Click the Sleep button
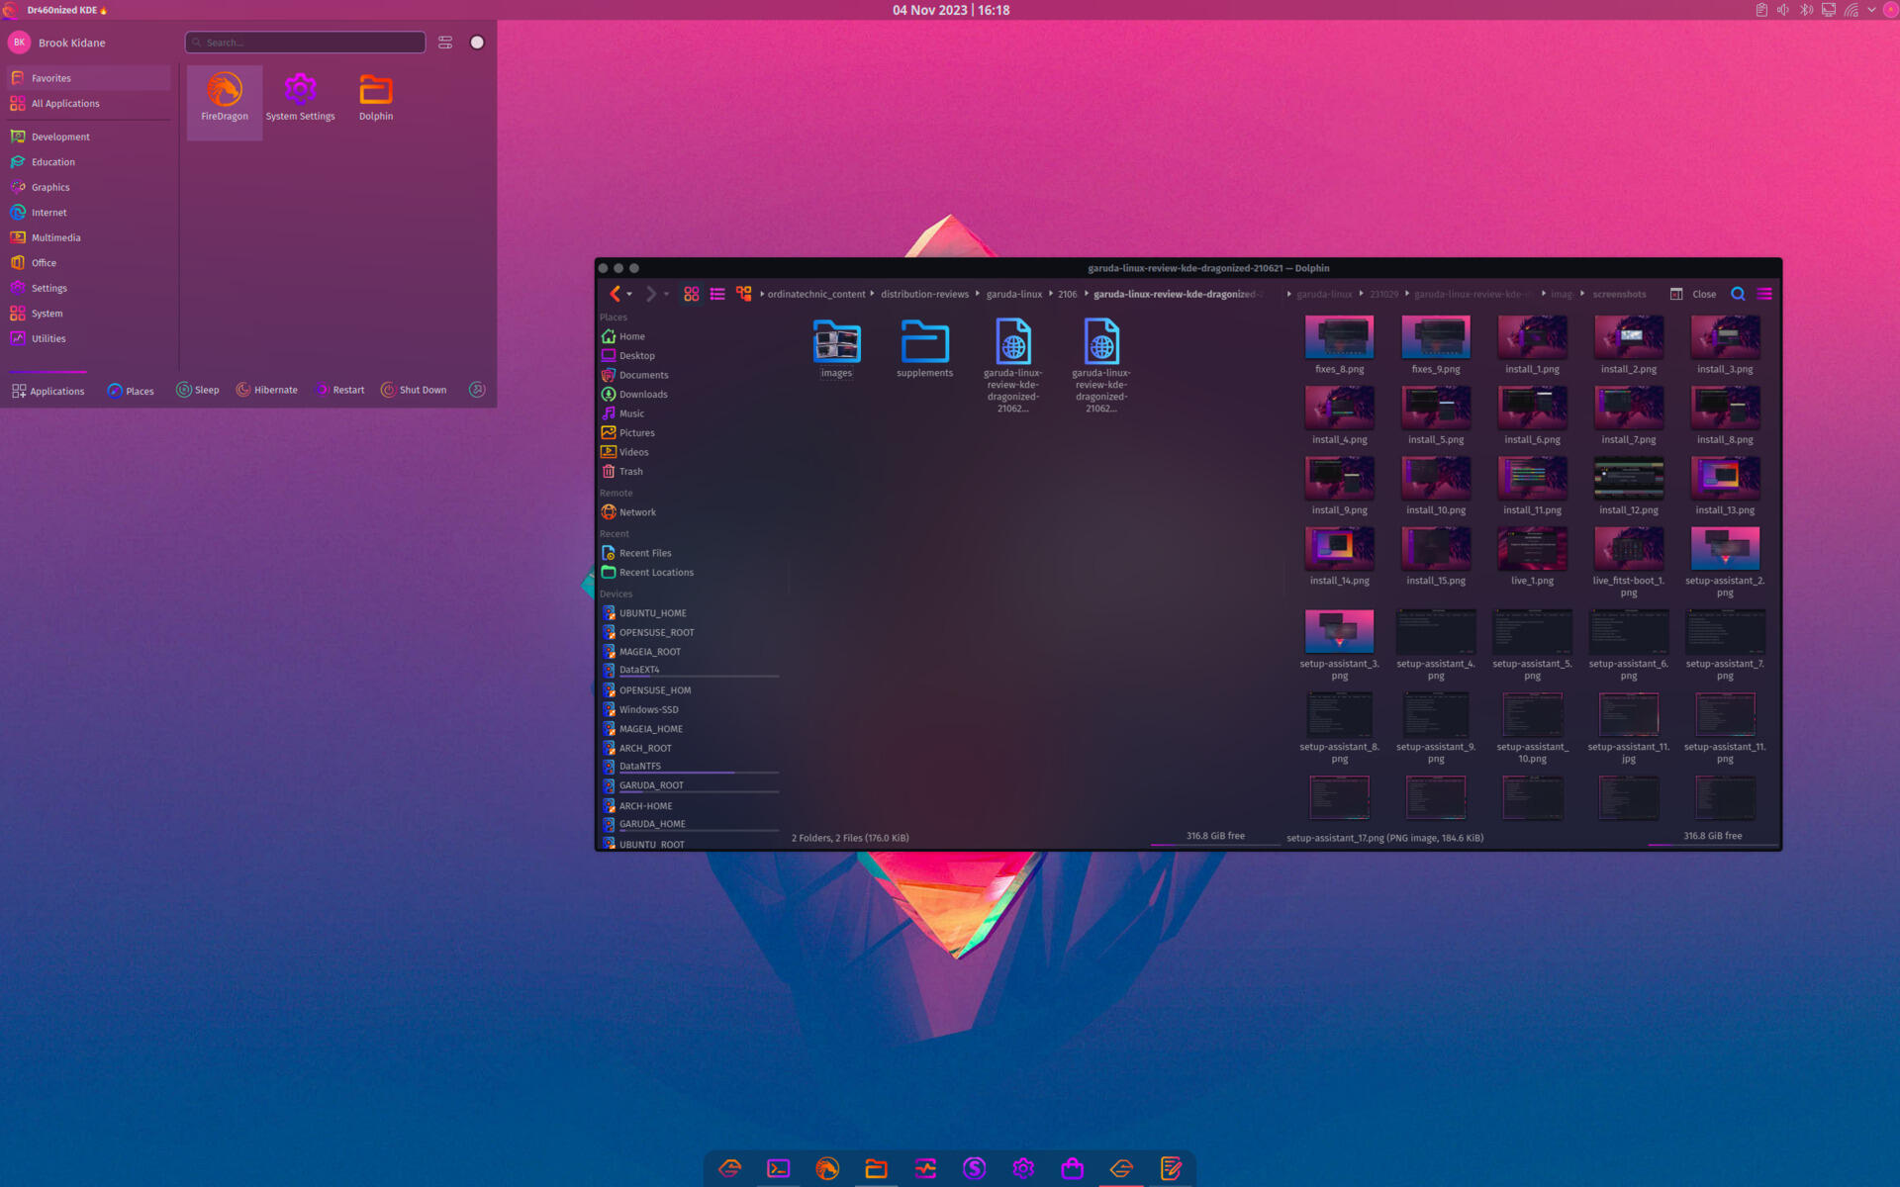Screen dimensions: 1900x1187 coord(198,390)
